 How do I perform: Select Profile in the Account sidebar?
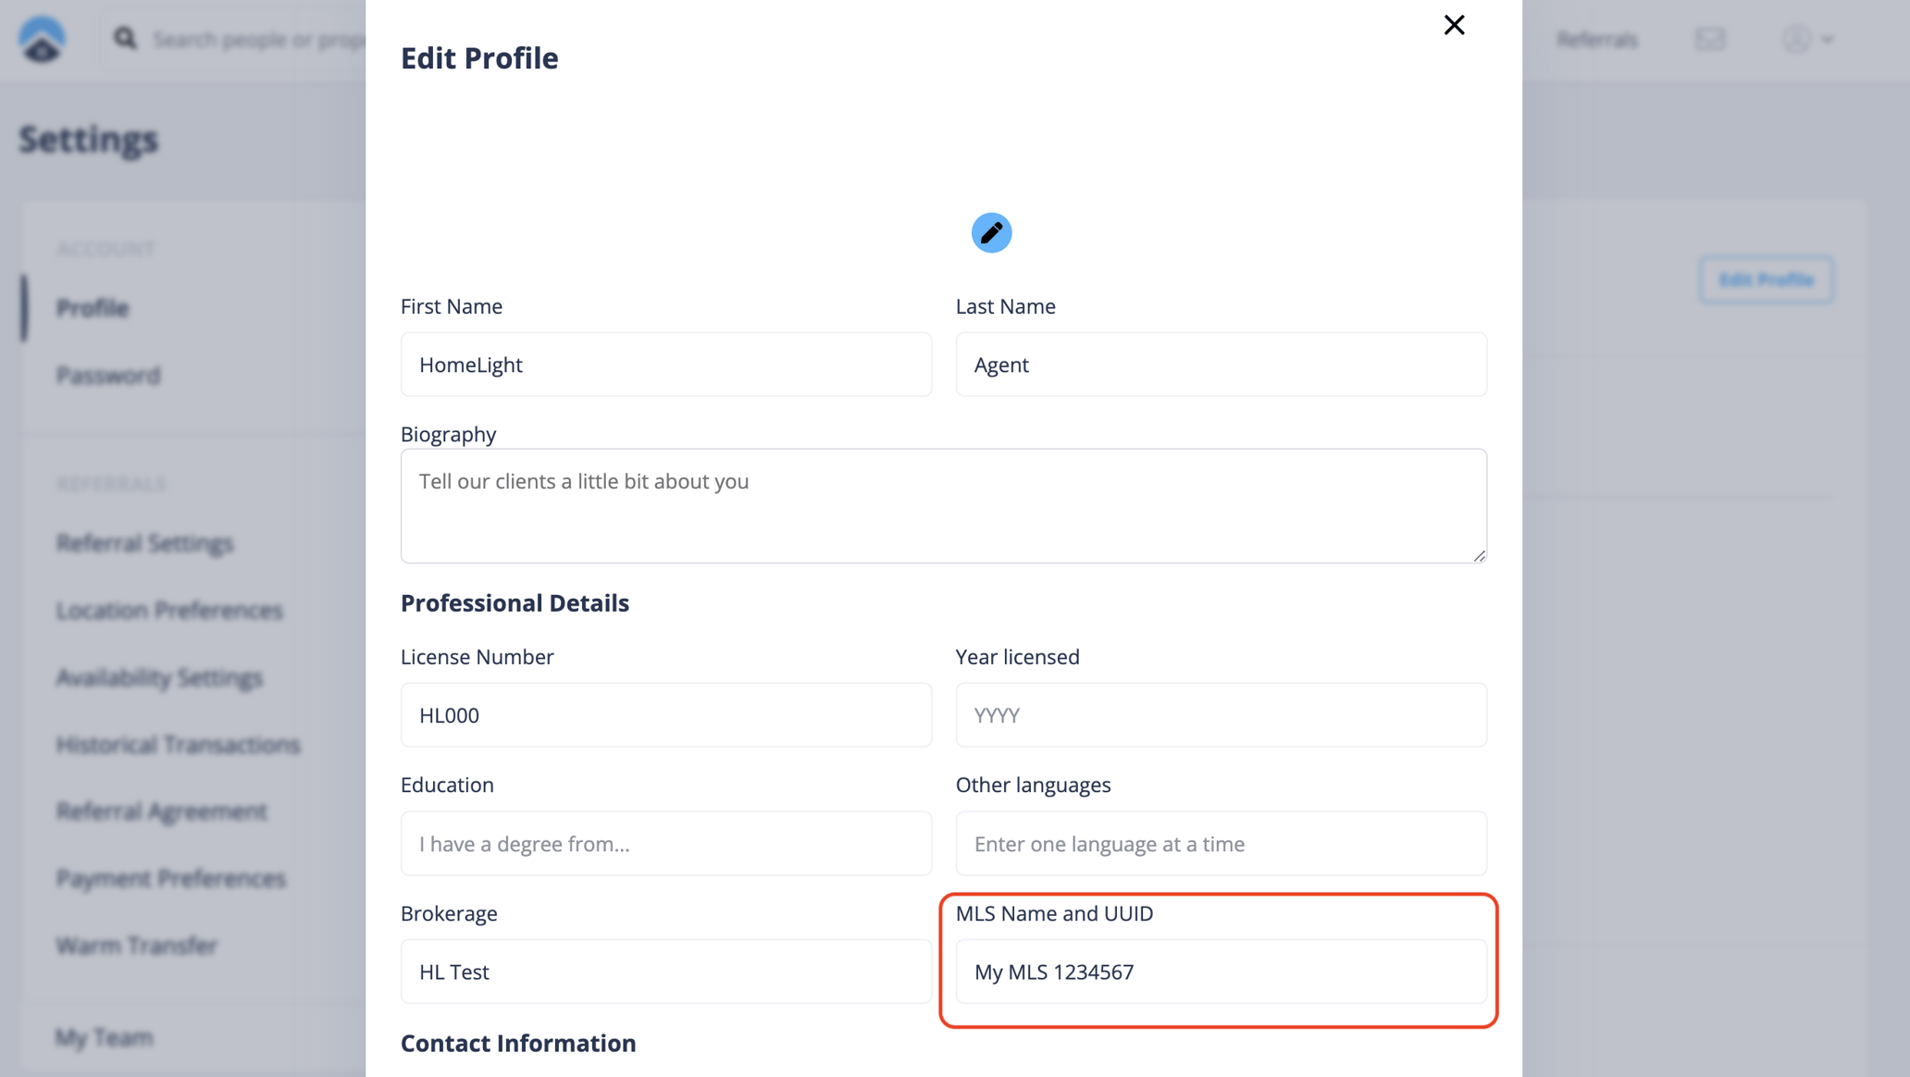[x=92, y=309]
